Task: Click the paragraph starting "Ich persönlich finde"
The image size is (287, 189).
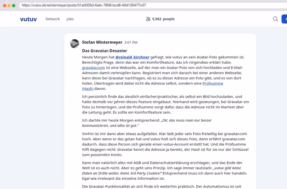Action: pos(165,105)
